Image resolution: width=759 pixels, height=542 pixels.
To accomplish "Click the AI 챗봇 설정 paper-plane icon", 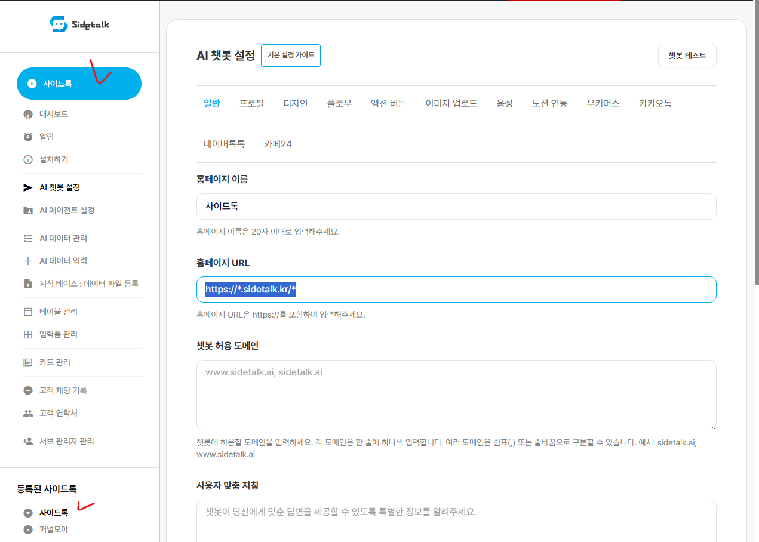I will (x=28, y=187).
